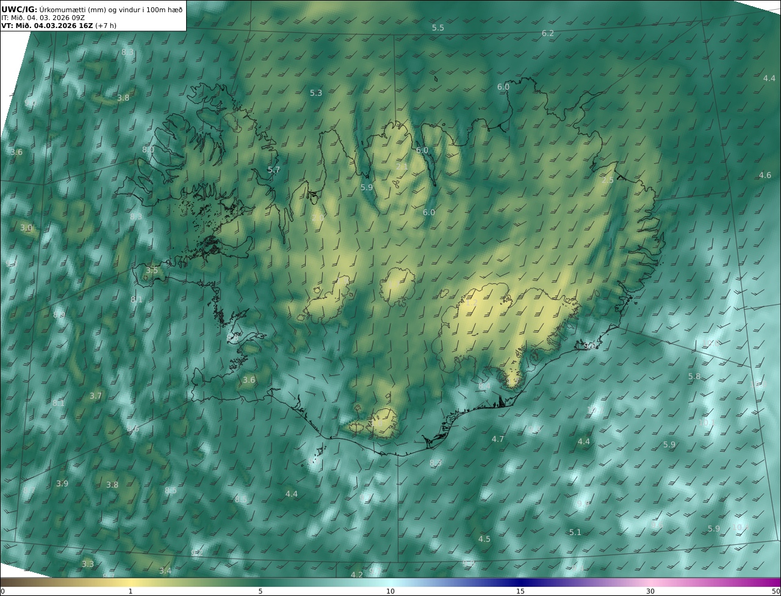
Task: Click the precipitation value 3.0
Action: (x=26, y=228)
